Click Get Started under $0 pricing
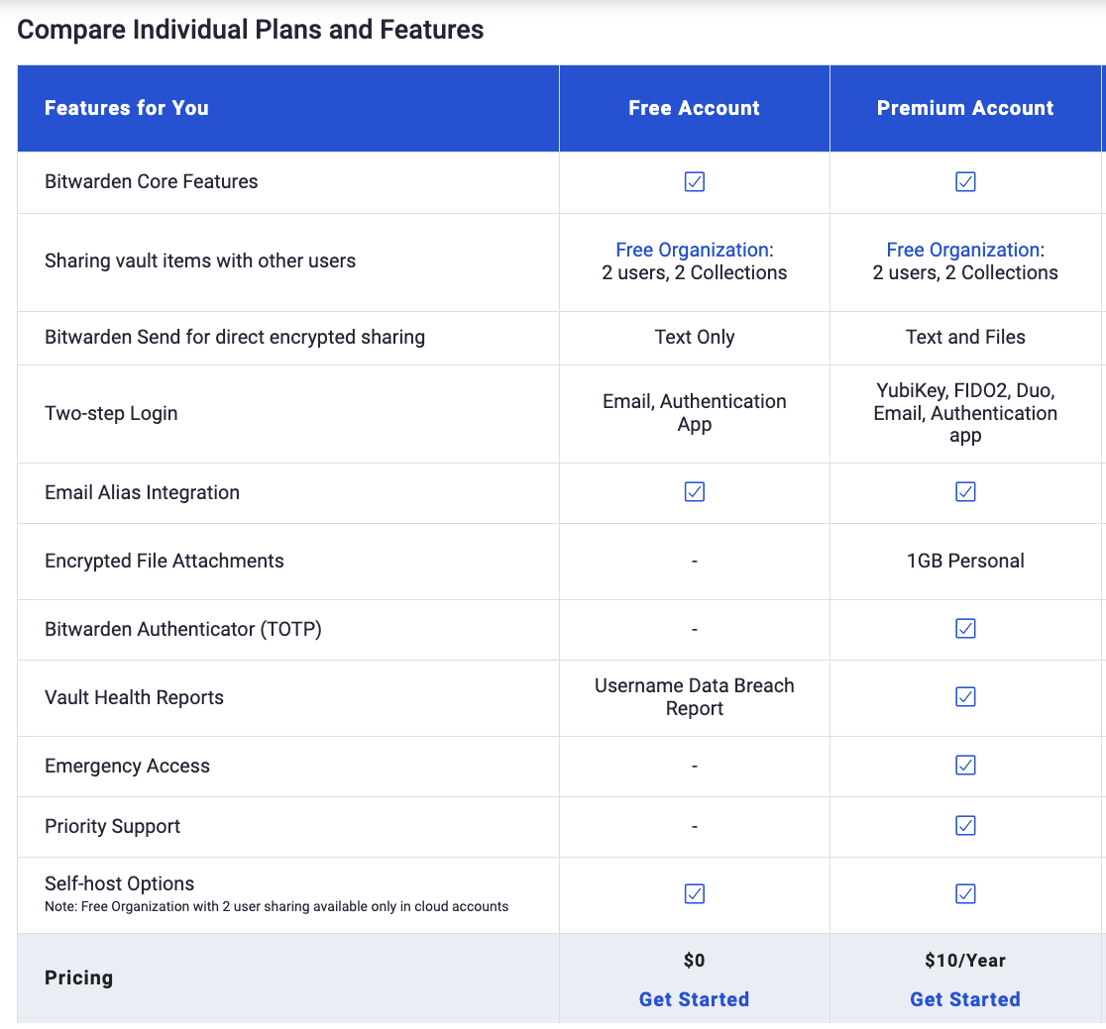Viewport: 1106px width, 1029px height. 694,999
